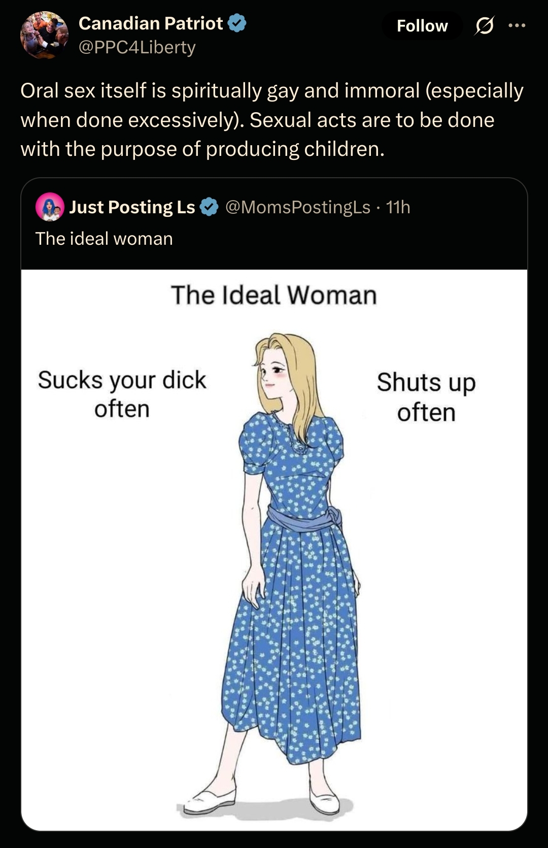Open the quoted post's caption text
548x848 pixels.
pyautogui.click(x=104, y=239)
